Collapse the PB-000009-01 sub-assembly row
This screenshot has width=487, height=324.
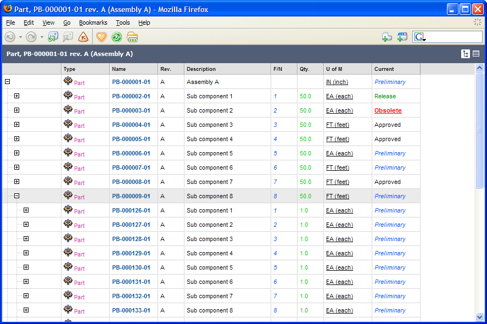click(x=16, y=196)
